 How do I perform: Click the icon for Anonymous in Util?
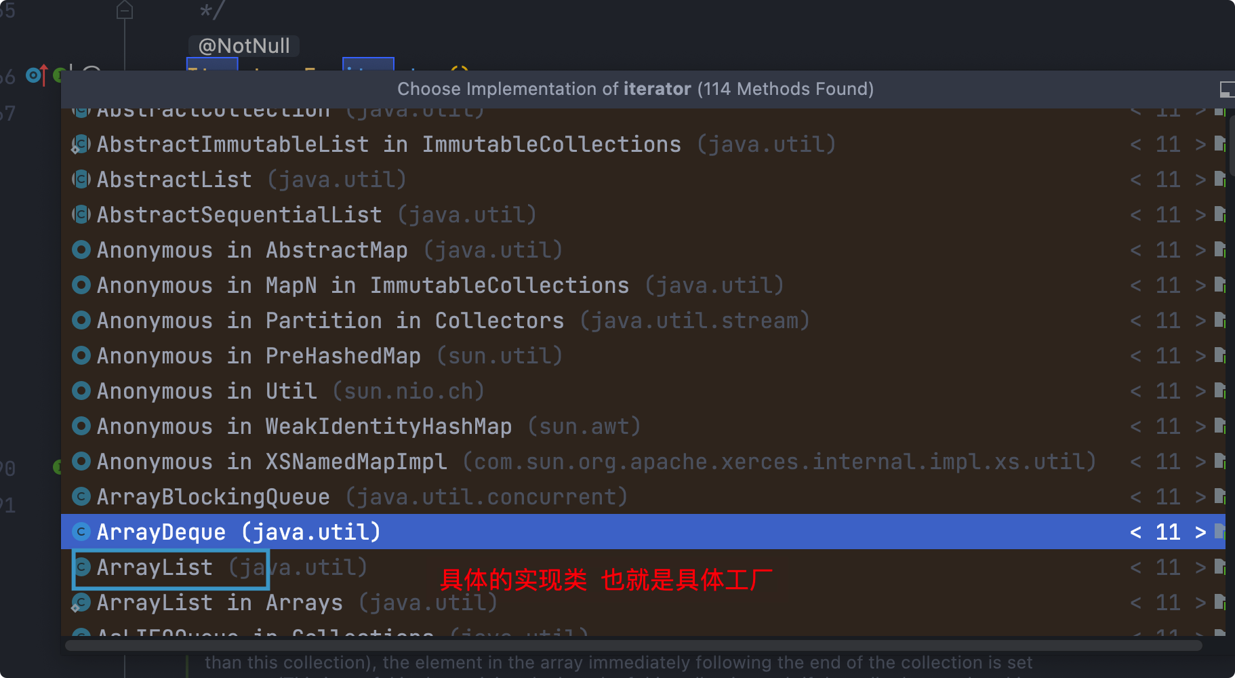pos(81,391)
